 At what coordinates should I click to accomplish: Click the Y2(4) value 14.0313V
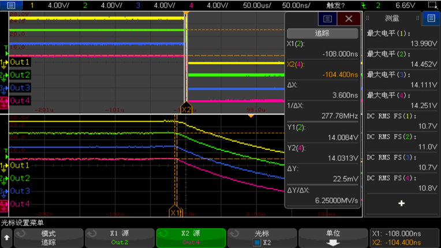[343, 158]
